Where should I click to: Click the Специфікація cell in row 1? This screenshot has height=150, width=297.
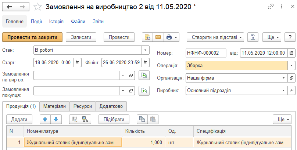(242, 142)
